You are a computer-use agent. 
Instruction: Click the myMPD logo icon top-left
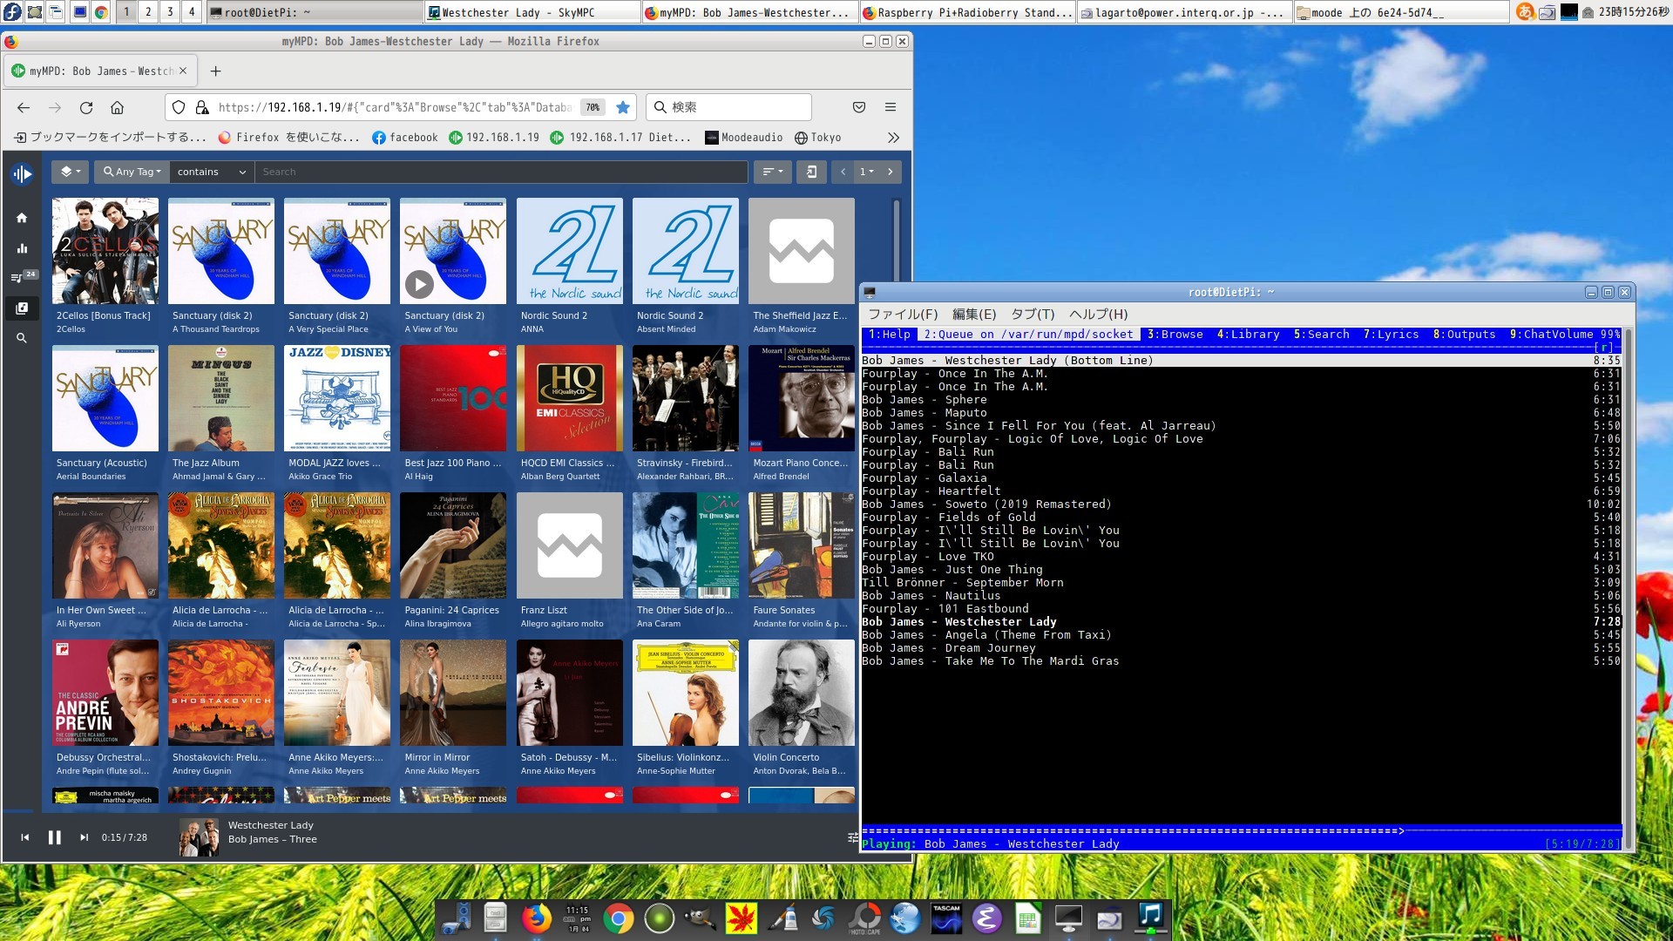pyautogui.click(x=23, y=173)
